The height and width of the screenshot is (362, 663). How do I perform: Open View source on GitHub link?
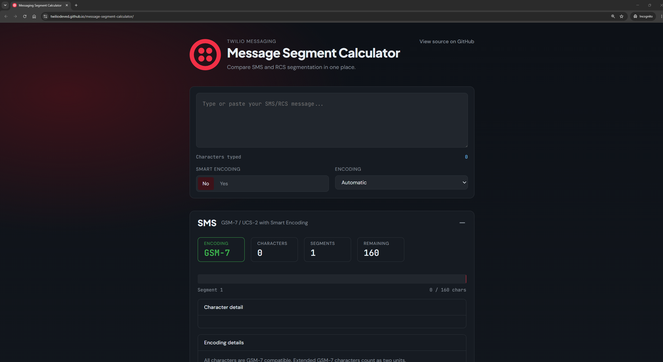tap(447, 41)
